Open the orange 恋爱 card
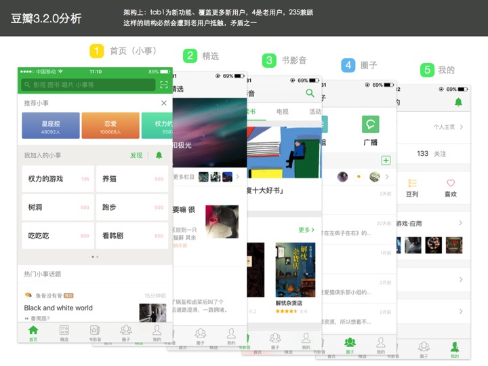Image resolution: width=488 pixels, height=366 pixels. [110, 125]
